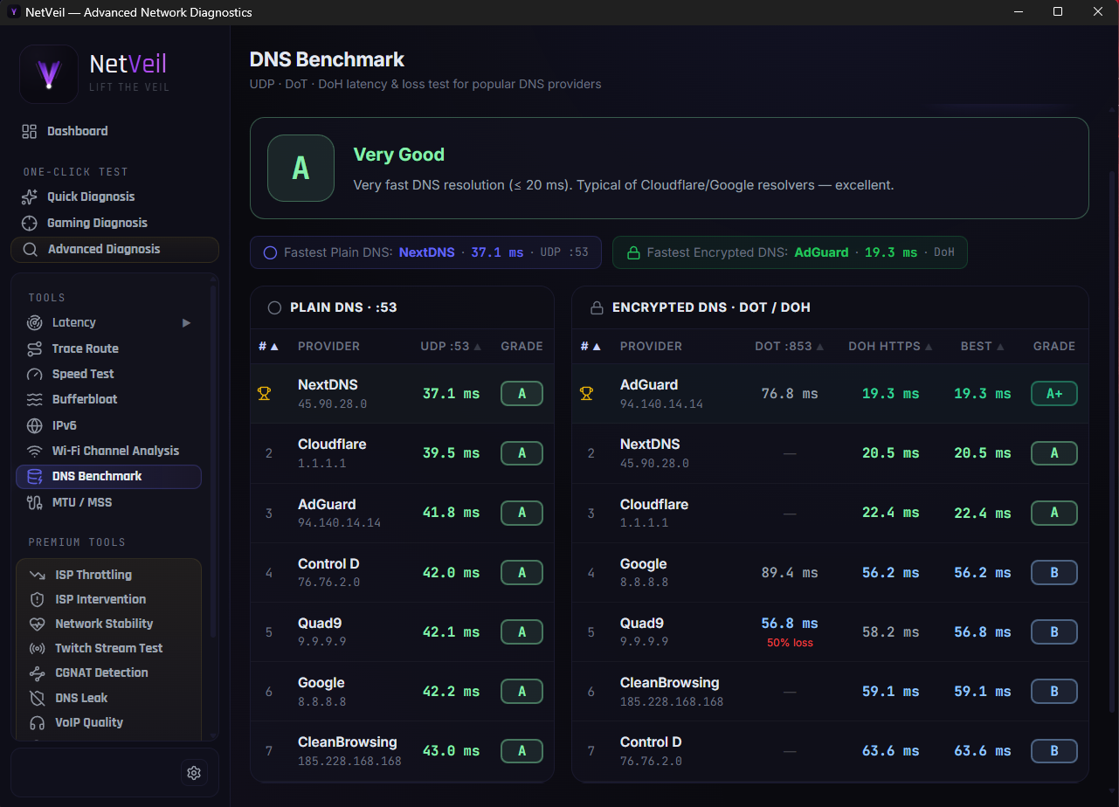Click the red 50% loss warning
The image size is (1119, 807).
coord(790,643)
